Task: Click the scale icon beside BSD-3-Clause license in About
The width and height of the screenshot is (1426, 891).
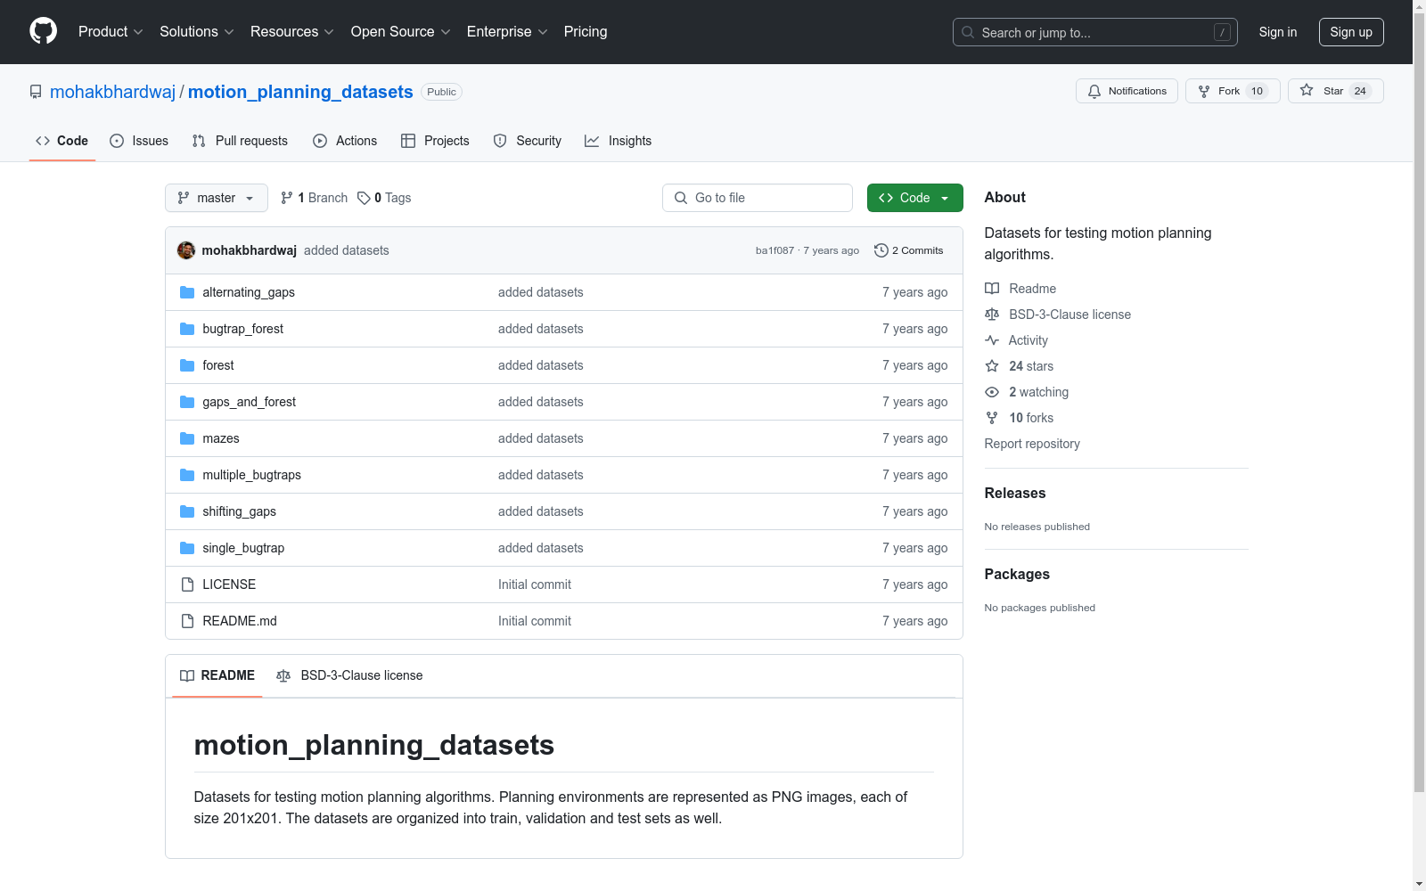Action: (x=992, y=315)
